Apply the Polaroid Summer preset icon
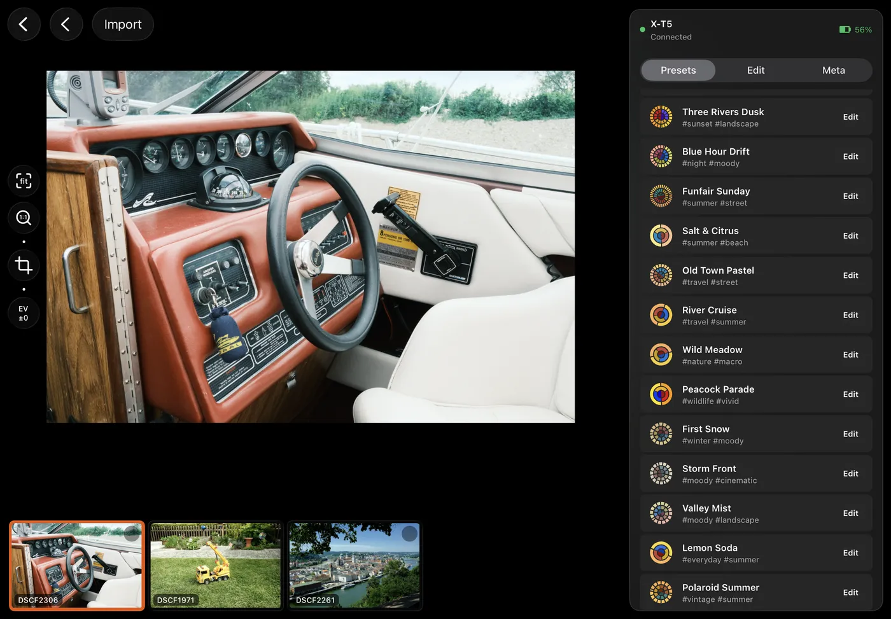 click(x=661, y=592)
